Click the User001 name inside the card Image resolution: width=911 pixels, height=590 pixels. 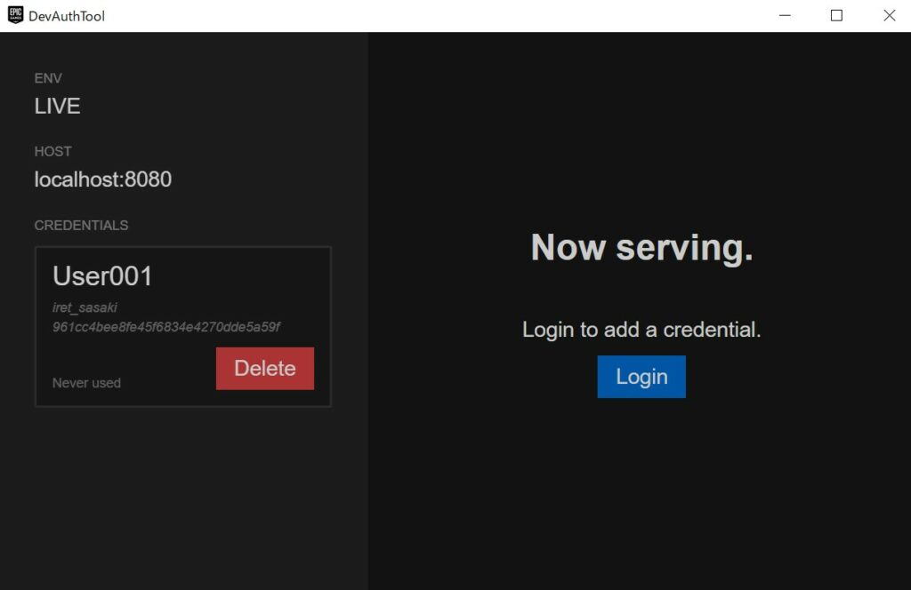[x=101, y=275]
